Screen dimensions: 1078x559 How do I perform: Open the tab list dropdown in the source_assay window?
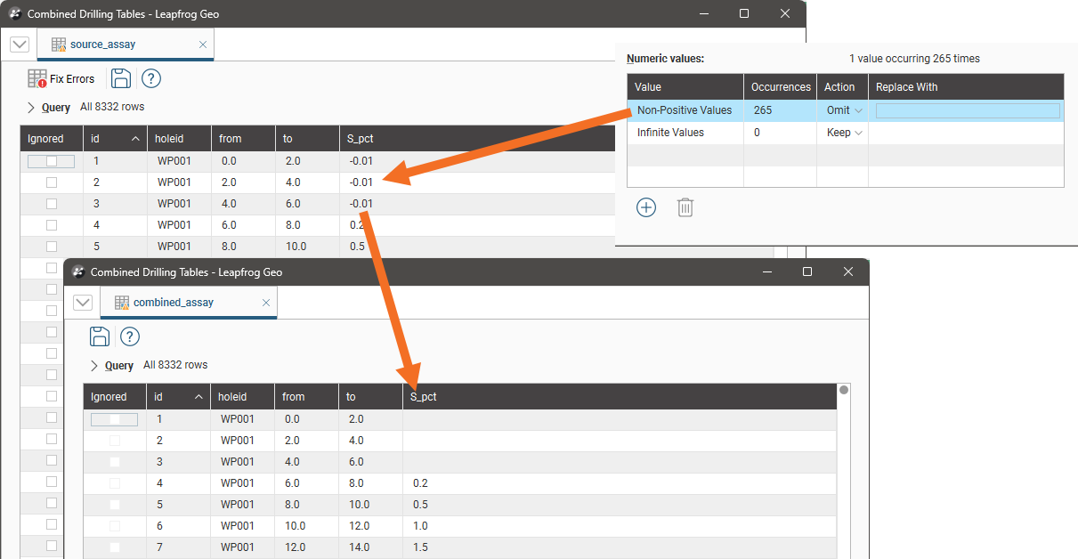click(x=20, y=45)
